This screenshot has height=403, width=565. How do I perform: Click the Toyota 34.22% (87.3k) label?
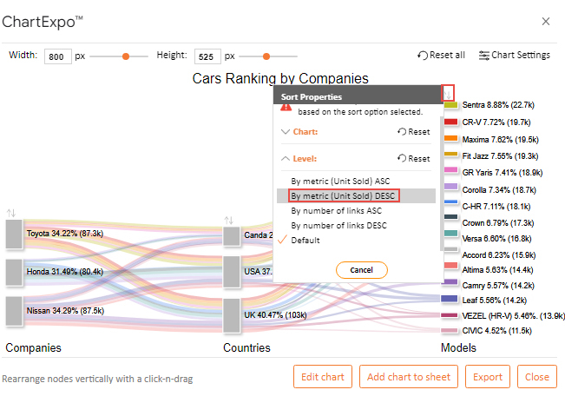coord(65,234)
